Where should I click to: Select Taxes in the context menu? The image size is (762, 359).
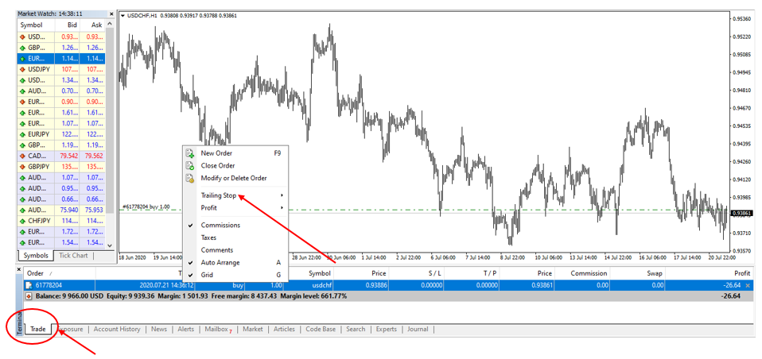[x=208, y=237]
